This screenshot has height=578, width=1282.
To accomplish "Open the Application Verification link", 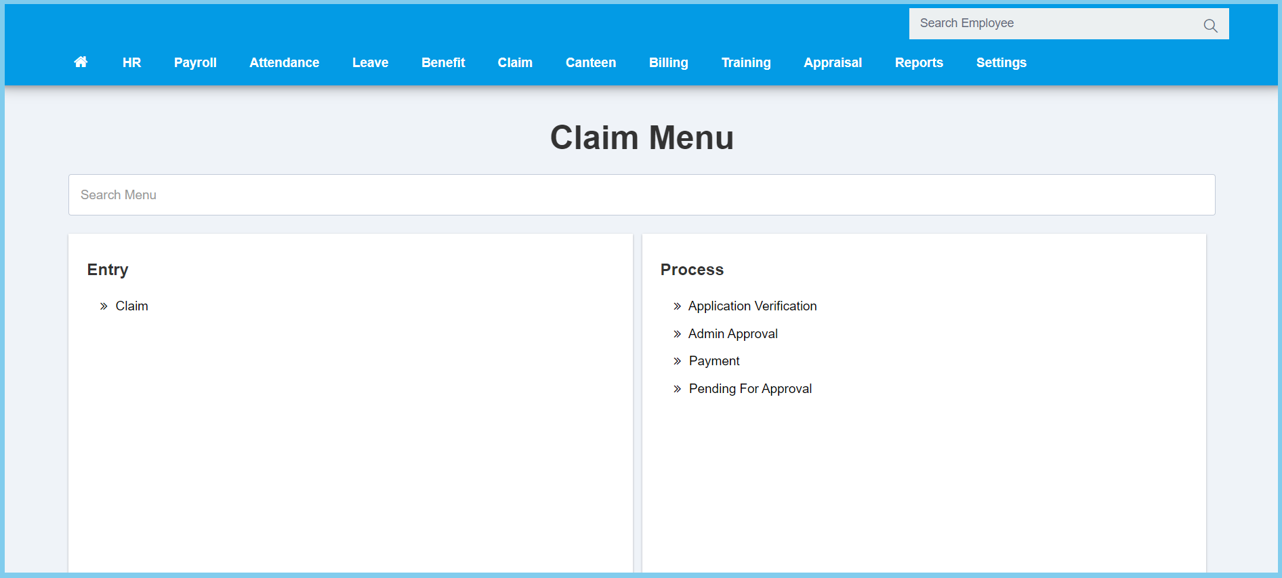I will coord(752,306).
